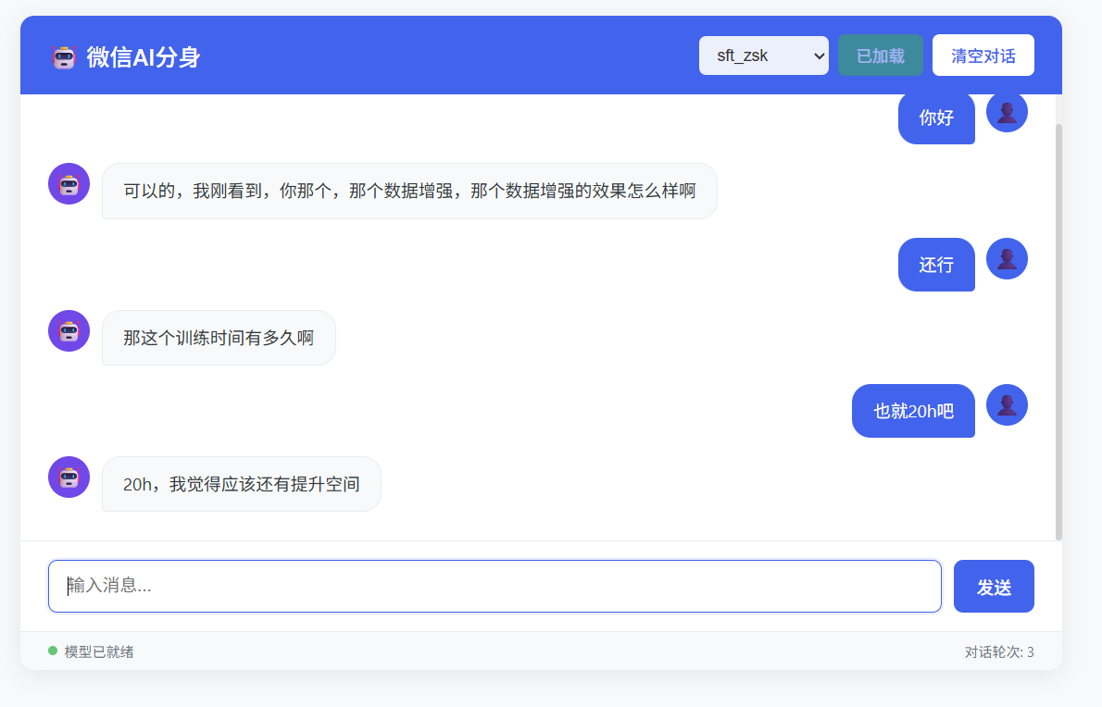This screenshot has height=707, width=1102.
Task: Select the user avatar beside 也就20h吧
Action: coord(1007,404)
